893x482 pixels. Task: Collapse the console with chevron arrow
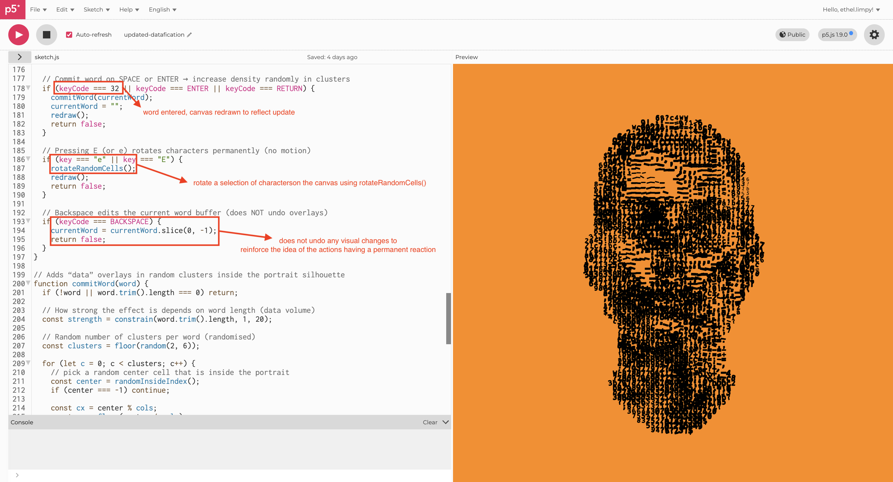[446, 422]
